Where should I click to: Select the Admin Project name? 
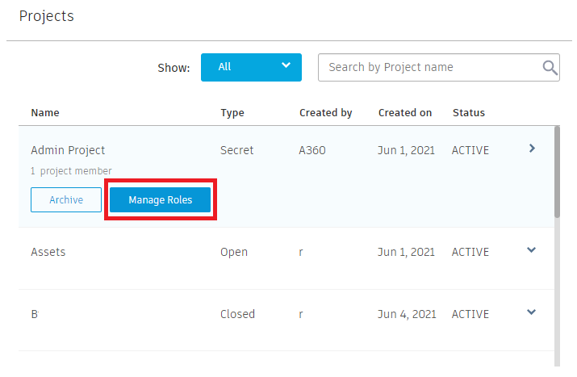pyautogui.click(x=68, y=150)
